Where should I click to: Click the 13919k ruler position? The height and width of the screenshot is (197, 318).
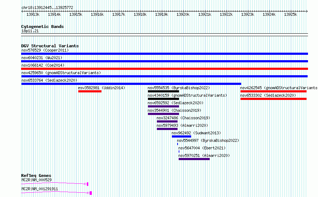(x=162, y=14)
